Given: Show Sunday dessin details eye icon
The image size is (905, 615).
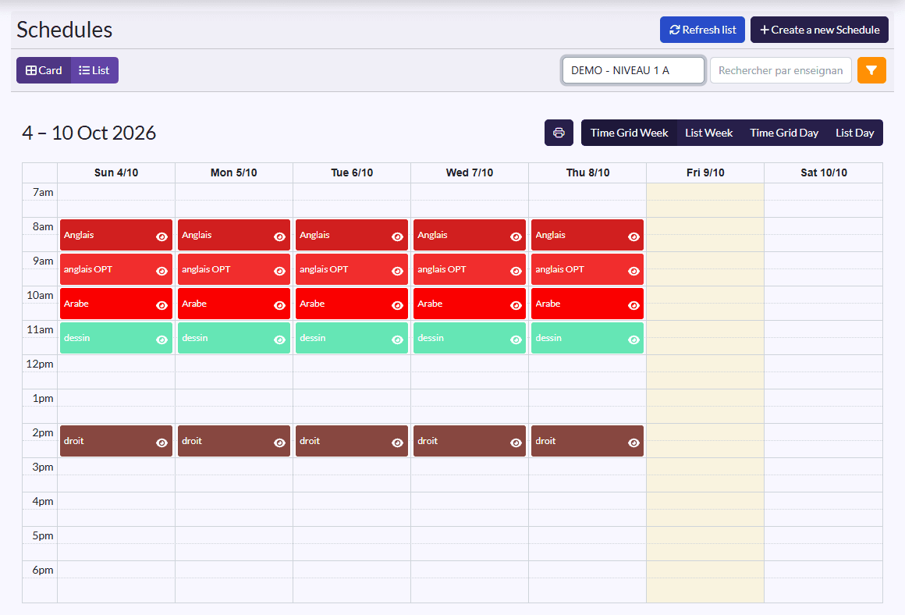Looking at the screenshot, I should (x=161, y=340).
